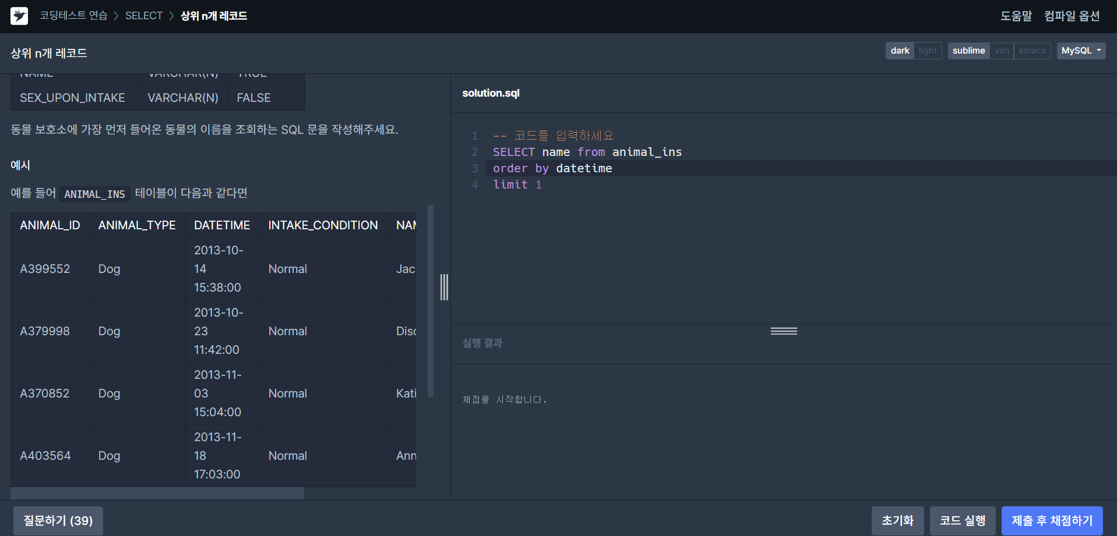Click line number 3 in the gutter
Screen dimensions: 1117x536
(x=475, y=168)
